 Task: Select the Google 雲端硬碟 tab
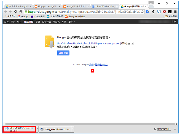pos(134,6)
